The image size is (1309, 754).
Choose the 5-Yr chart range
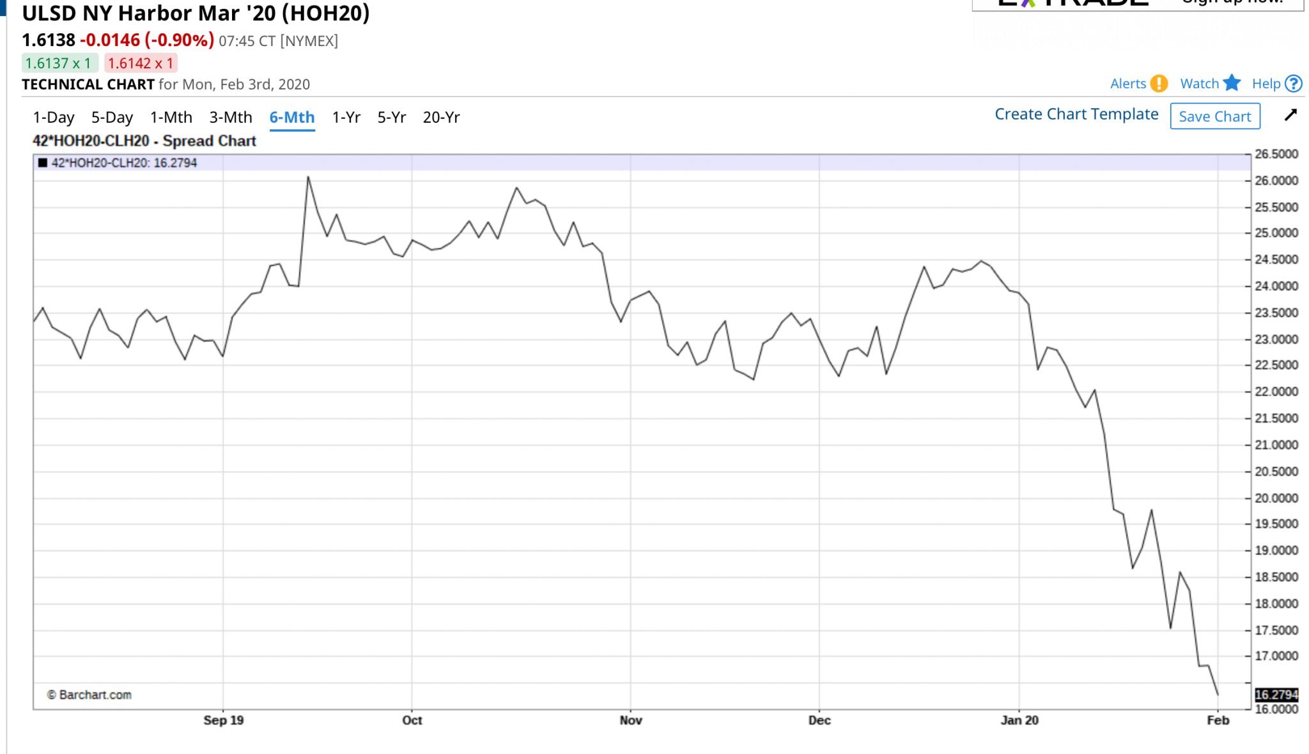pos(392,118)
